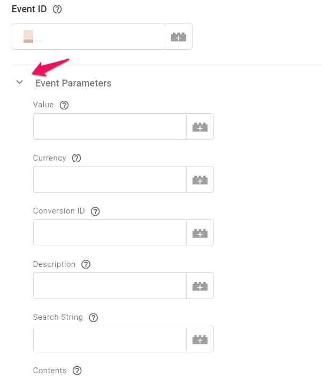322x378 pixels.
Task: Open variable picker for Value field
Action: (x=200, y=127)
